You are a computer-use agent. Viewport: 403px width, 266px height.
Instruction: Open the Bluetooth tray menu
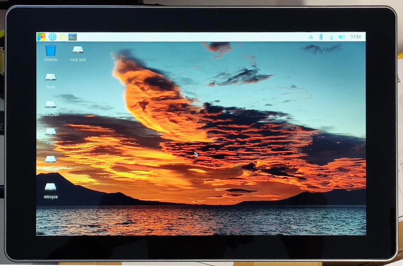(x=321, y=37)
